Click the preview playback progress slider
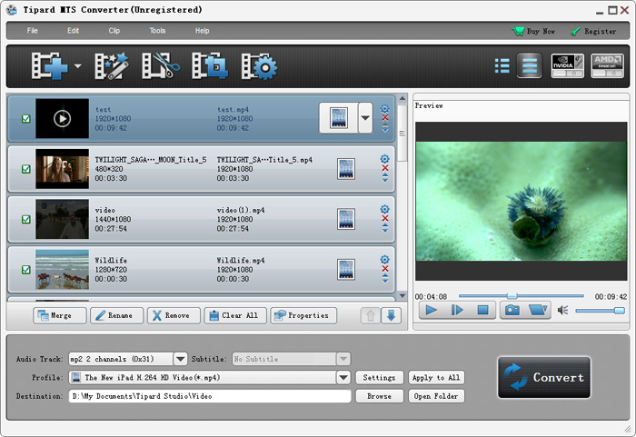The width and height of the screenshot is (636, 437). pos(521,296)
